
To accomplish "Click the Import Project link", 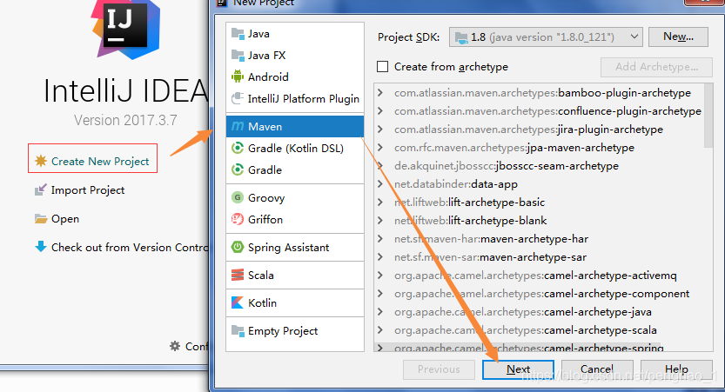I will [88, 189].
